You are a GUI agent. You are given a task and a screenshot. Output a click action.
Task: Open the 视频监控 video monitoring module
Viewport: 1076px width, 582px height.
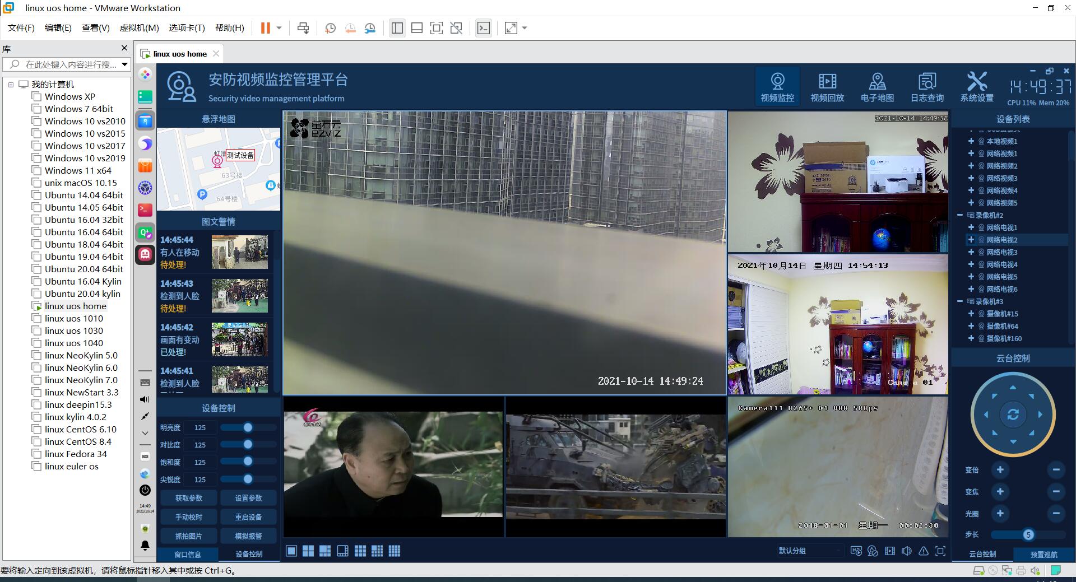coord(777,87)
